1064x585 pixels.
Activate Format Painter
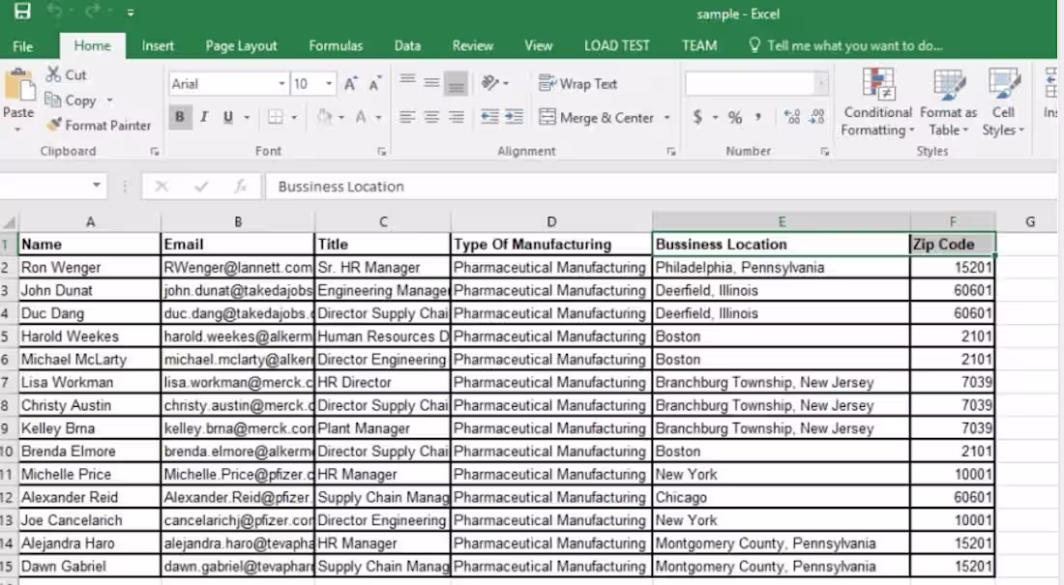pos(99,126)
